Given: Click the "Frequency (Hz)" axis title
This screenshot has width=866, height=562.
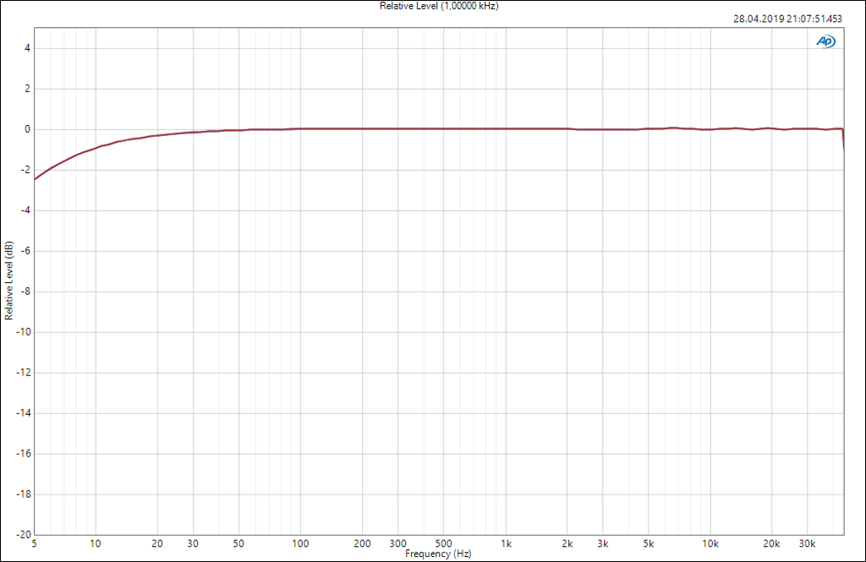Looking at the screenshot, I should pyautogui.click(x=438, y=554).
